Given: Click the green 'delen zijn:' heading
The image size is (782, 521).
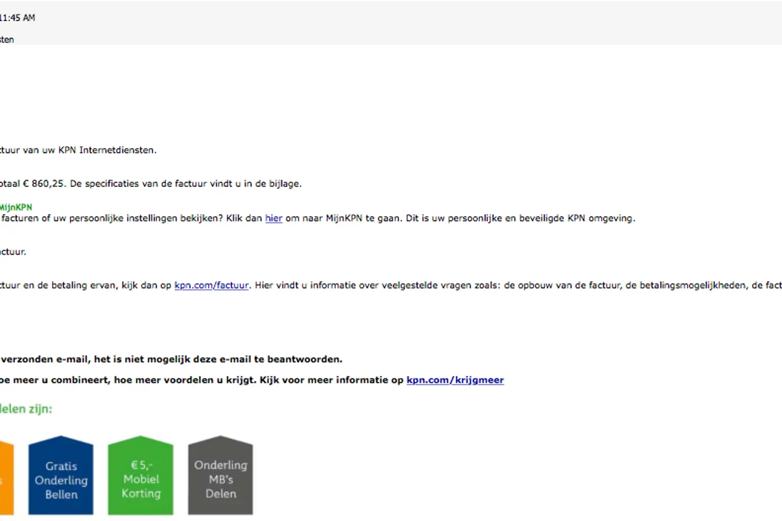Looking at the screenshot, I should [25, 409].
